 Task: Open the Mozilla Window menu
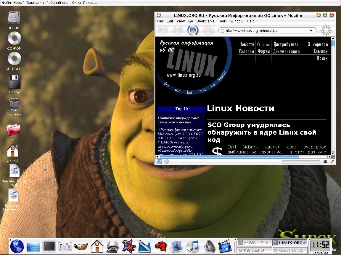click(237, 21)
